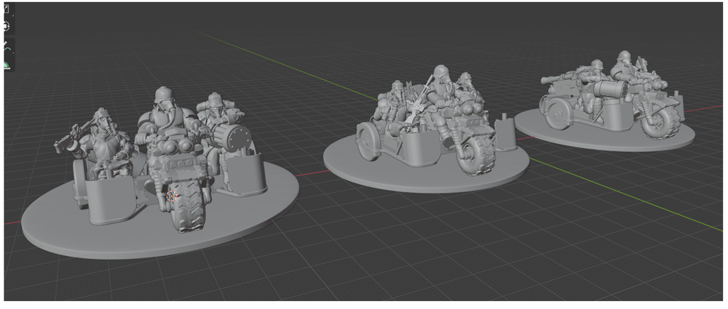This screenshot has width=728, height=309.
Task: Select the Transform tool in the left toolbar
Action: [x=6, y=25]
